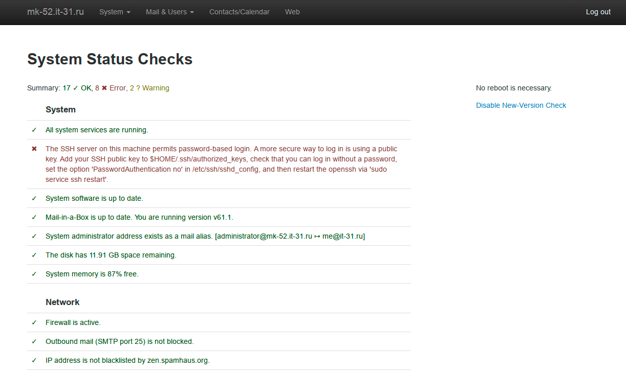626x372 pixels.
Task: Click the green checkmark beside 'All system services are running'
Action: tap(34, 130)
